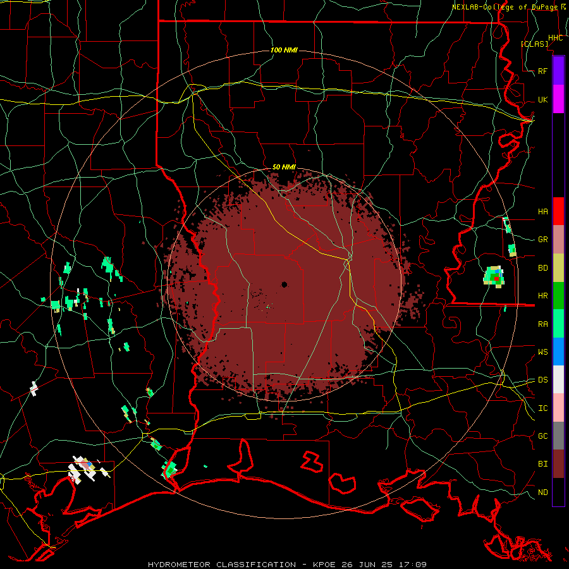
Task: Click the light pink IC swatch
Action: point(558,408)
